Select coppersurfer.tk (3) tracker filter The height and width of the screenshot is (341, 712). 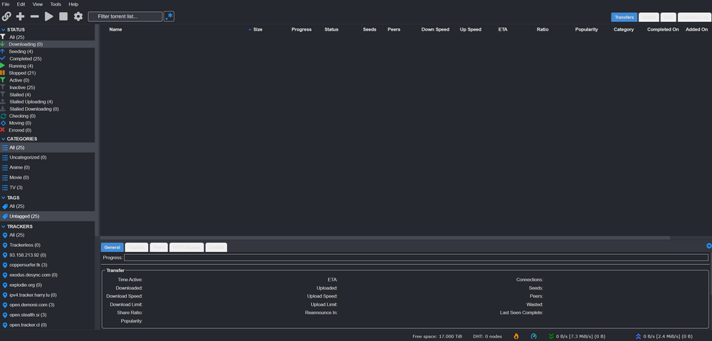point(47,265)
